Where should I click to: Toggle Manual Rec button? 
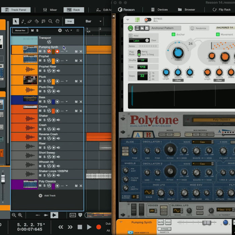coord(20,31)
